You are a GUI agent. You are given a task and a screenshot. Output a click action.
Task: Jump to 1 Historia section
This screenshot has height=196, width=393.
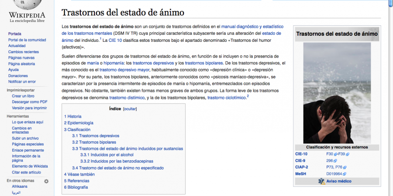[x=72, y=116]
